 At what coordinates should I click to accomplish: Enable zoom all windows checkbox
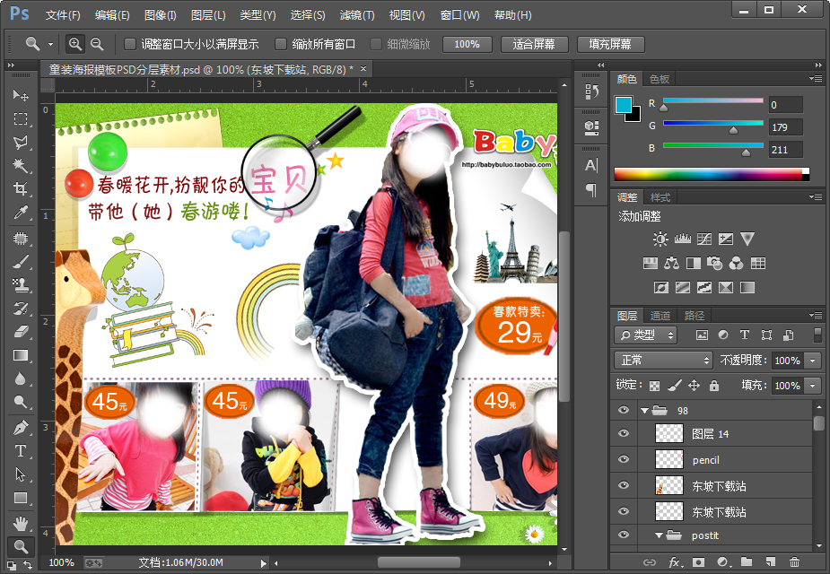click(281, 44)
